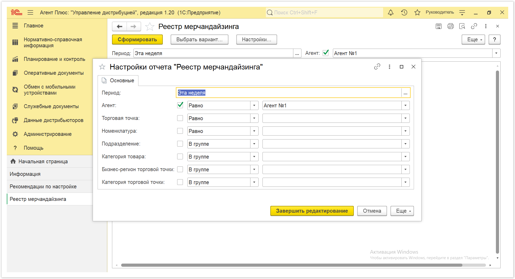Switch to the Информация open page
515x279 pixels.
25,174
